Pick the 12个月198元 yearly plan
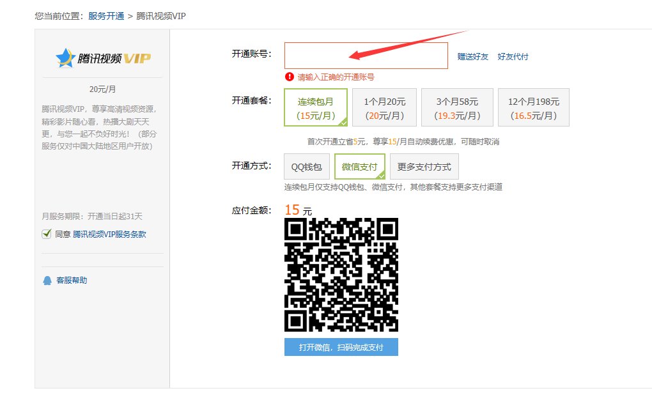 click(533, 108)
